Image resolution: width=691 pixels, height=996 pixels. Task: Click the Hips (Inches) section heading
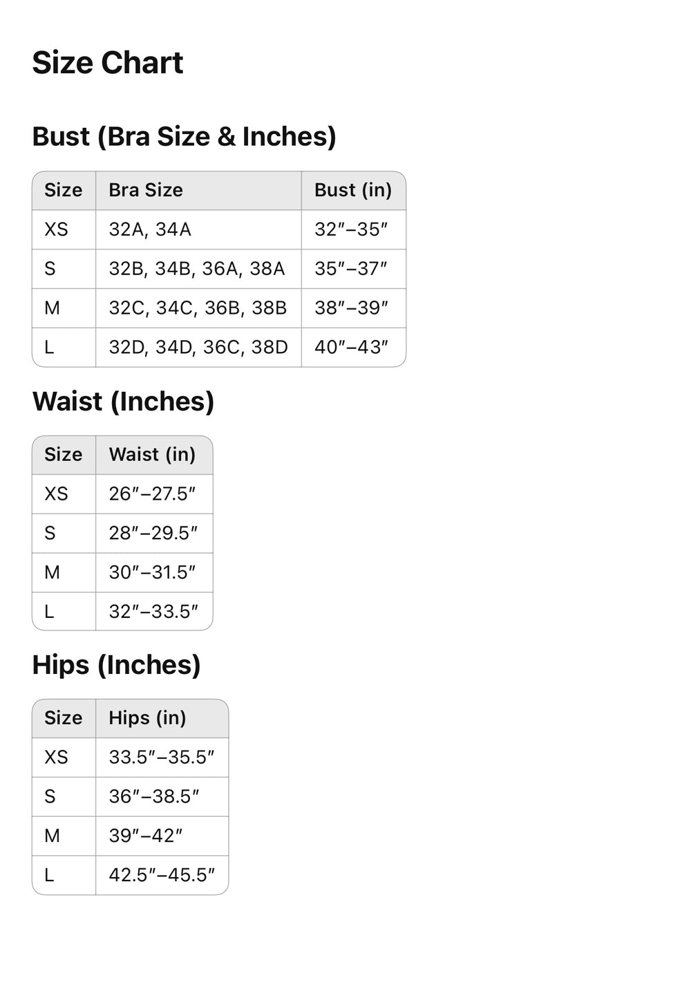[x=116, y=665]
